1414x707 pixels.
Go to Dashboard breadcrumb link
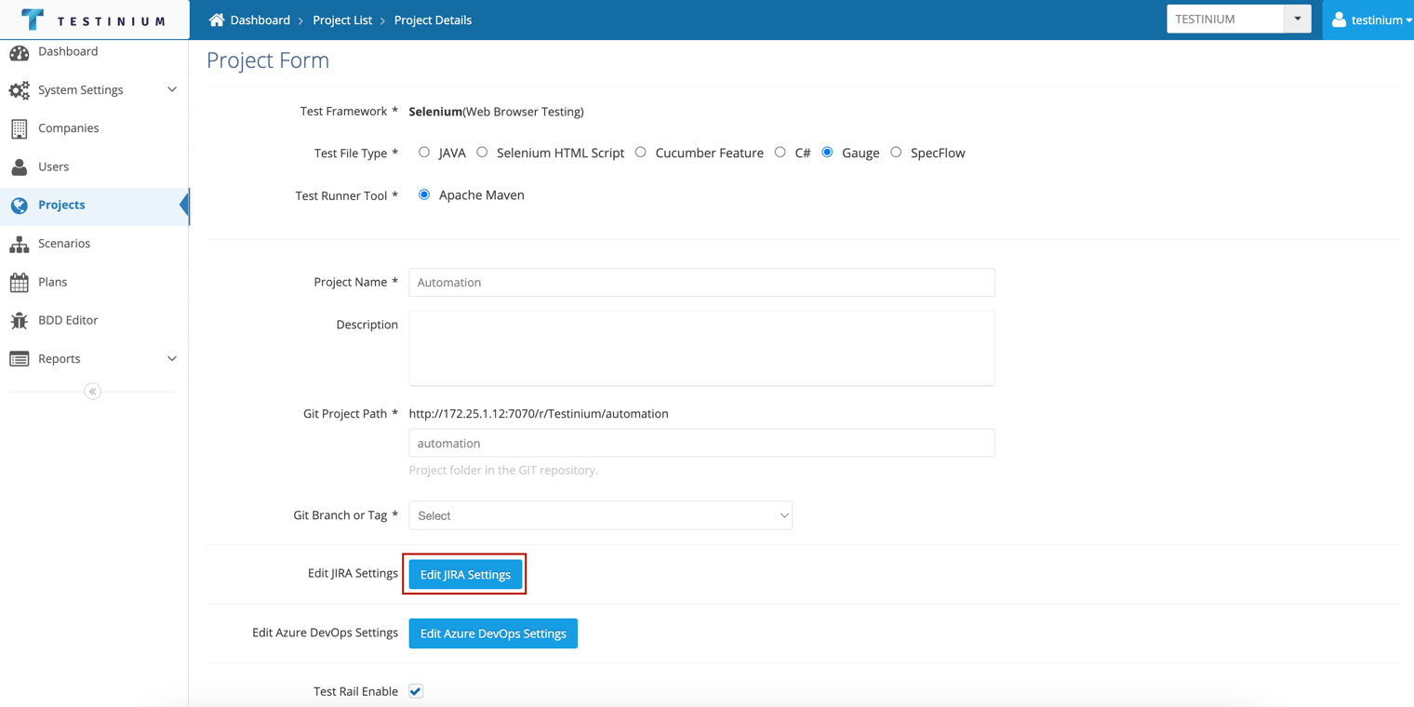(260, 20)
